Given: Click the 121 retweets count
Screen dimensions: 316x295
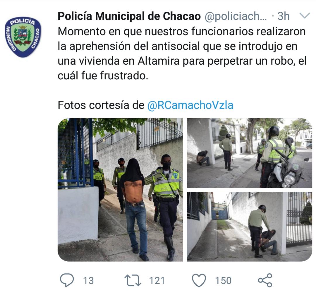Looking at the screenshot, I should (157, 281).
